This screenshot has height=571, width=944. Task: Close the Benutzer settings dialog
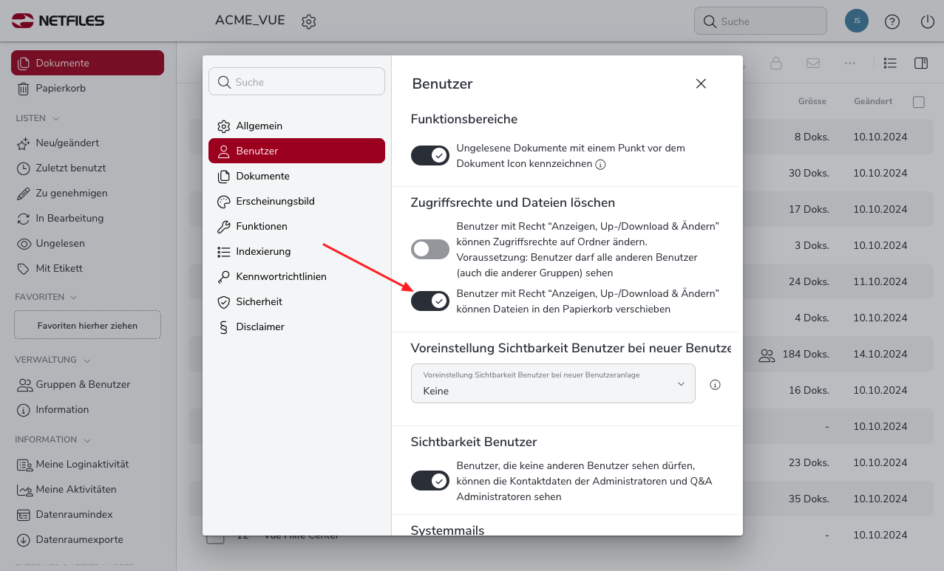(x=701, y=83)
